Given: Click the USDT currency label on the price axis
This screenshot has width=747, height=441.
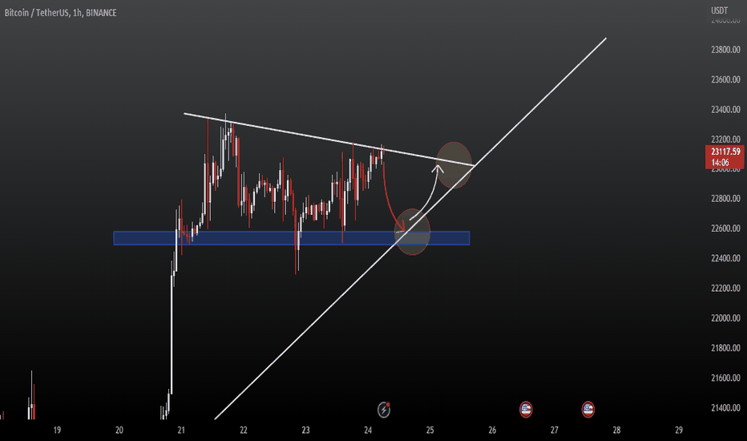Looking at the screenshot, I should (x=720, y=10).
